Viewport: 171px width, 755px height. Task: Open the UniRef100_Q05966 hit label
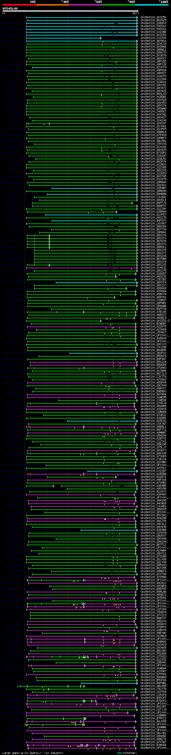(x=153, y=47)
